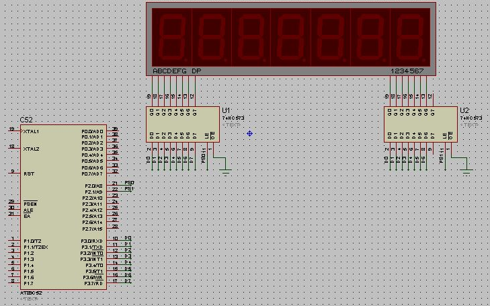Viewport: 490px width, 306px height.
Task: Select the AT89C52 microcontroller body
Action: coord(63,205)
